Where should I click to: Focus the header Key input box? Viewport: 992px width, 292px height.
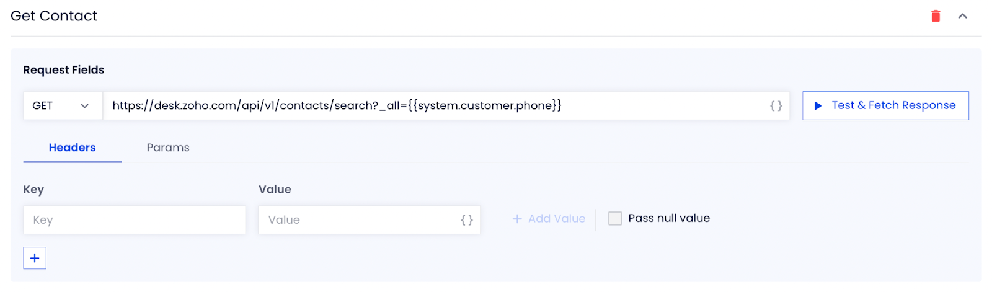point(135,220)
